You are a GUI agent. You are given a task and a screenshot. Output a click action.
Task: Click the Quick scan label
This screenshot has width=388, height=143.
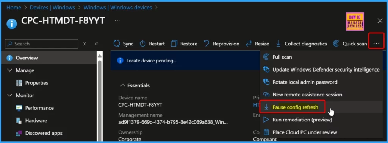pos(355,44)
